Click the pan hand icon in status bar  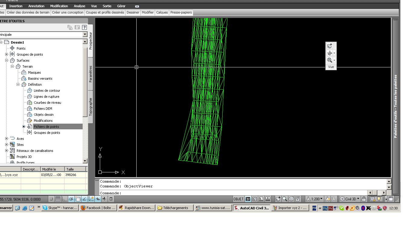point(278,199)
